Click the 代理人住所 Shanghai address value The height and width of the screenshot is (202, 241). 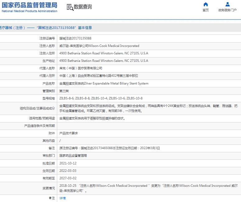(x=99, y=76)
